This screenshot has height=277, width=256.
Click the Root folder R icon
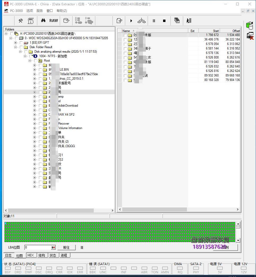[x=40, y=61]
